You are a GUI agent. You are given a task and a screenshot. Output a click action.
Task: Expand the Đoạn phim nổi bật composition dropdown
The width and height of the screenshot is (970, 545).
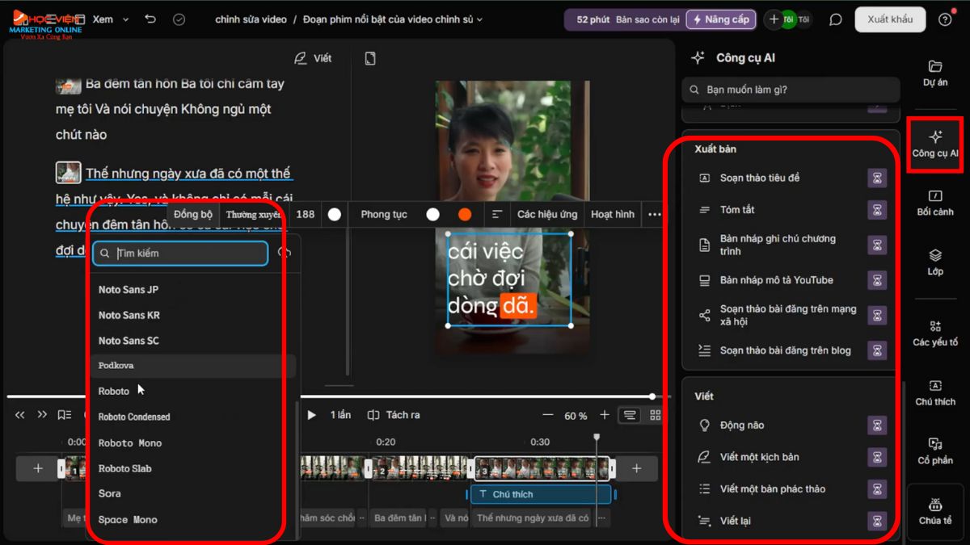coord(393,19)
